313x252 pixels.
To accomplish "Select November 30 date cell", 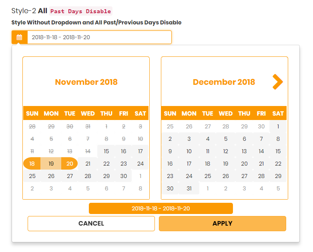I will tap(124, 176).
